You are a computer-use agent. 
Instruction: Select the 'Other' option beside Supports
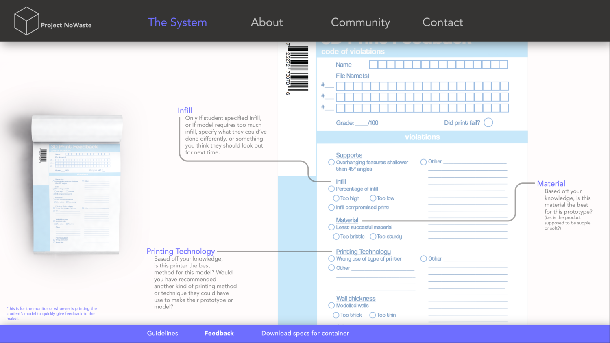(x=423, y=162)
